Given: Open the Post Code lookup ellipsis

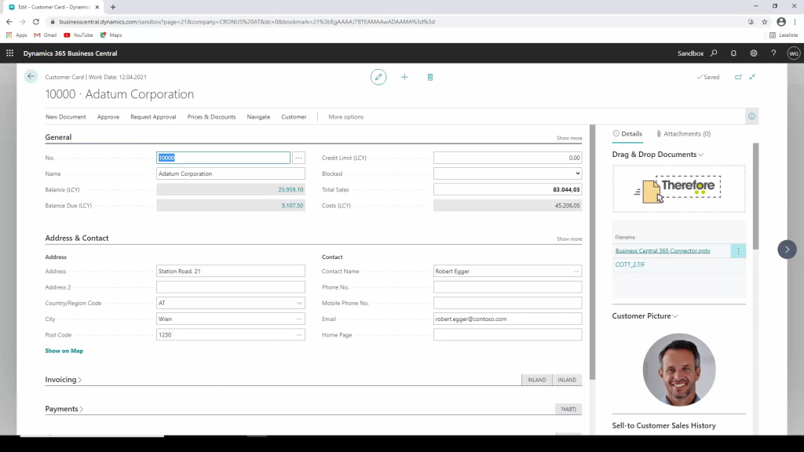Looking at the screenshot, I should tap(299, 334).
